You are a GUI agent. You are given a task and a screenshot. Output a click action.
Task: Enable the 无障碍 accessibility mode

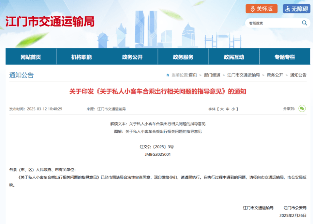click(297, 9)
